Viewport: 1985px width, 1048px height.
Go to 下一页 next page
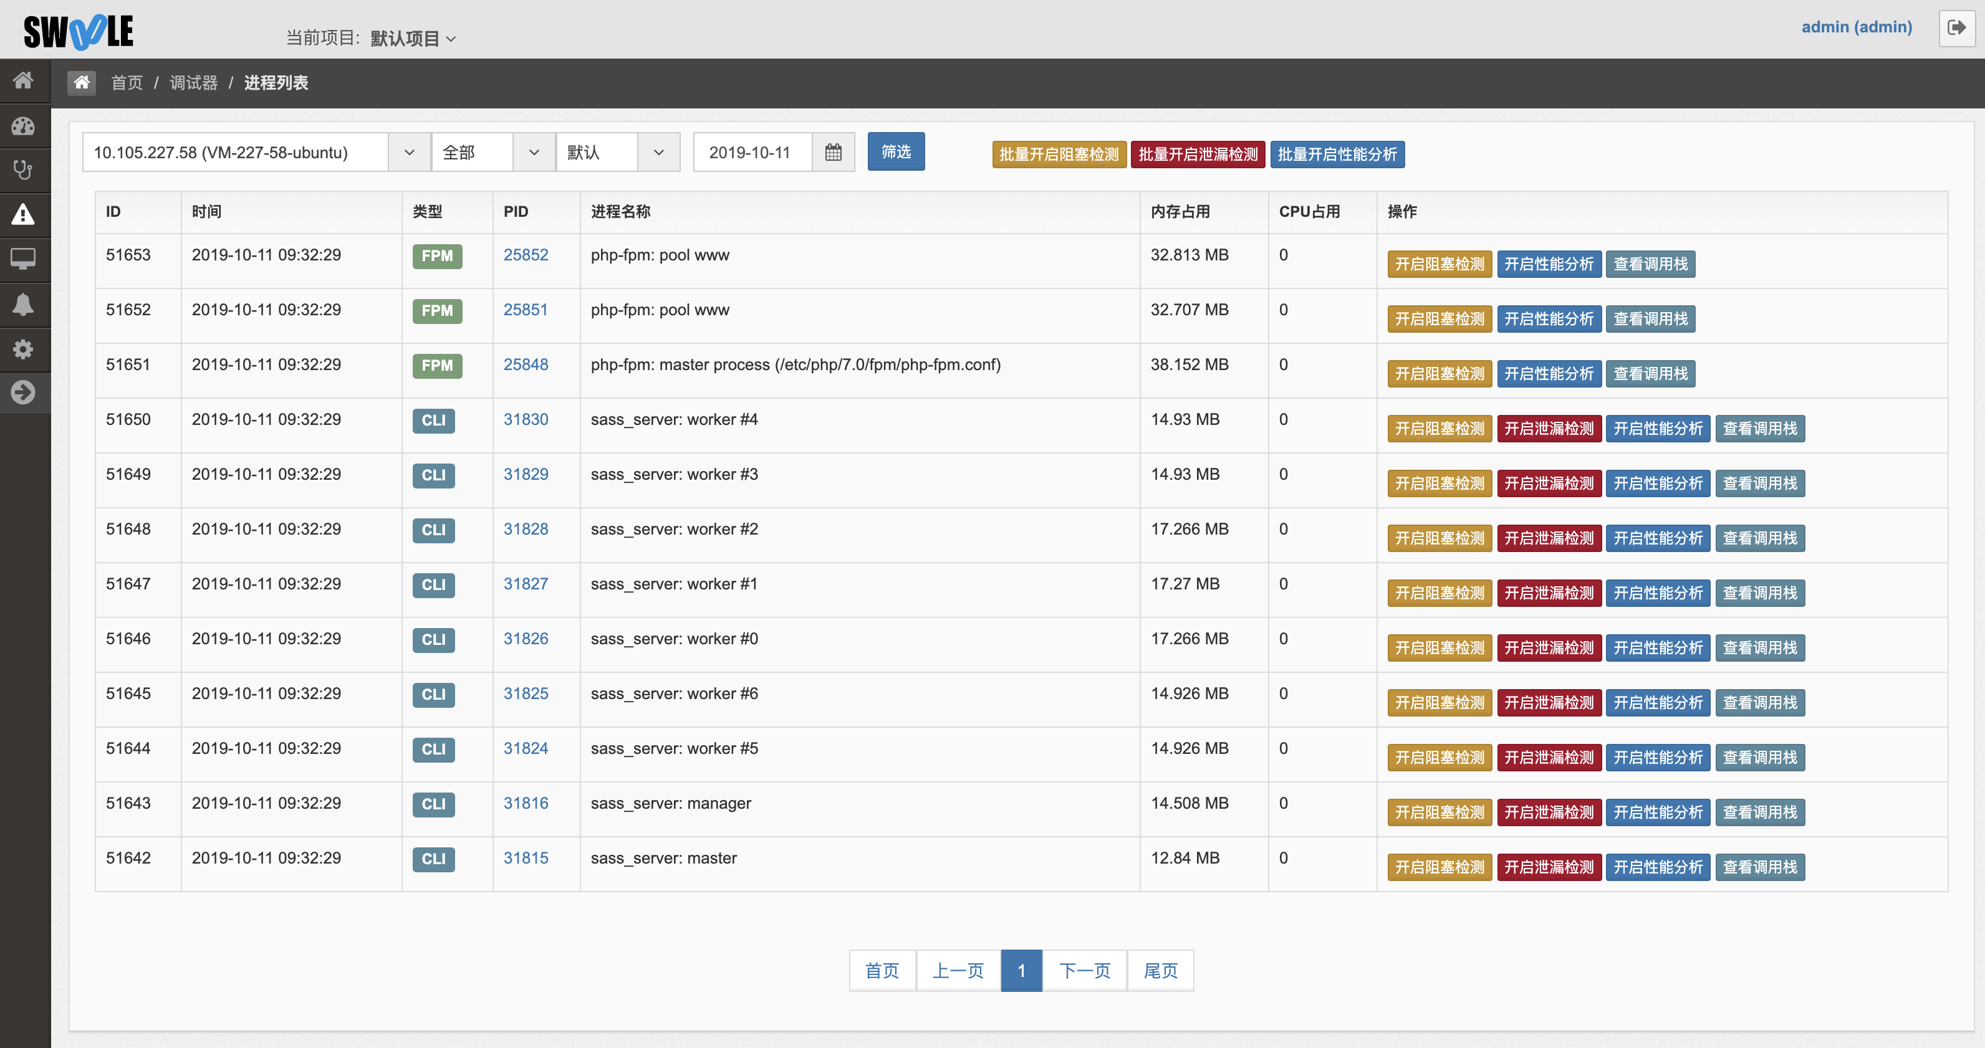click(1084, 970)
